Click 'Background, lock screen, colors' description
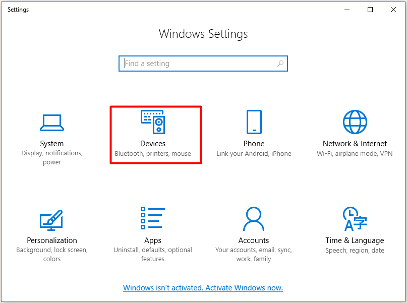407x303 pixels. [52, 254]
